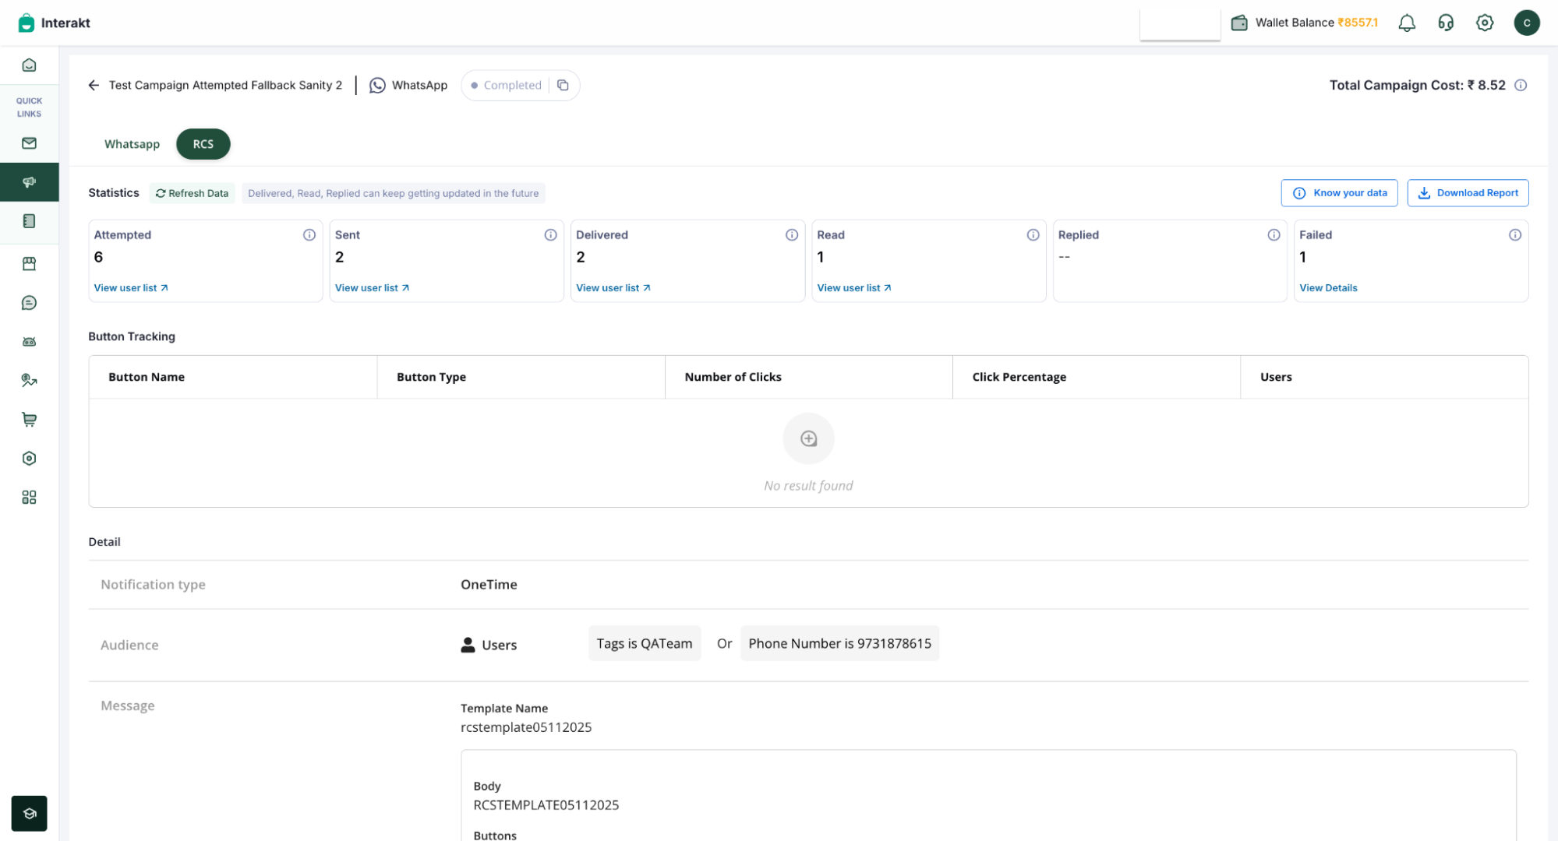Open View Details under Failed
The width and height of the screenshot is (1558, 841).
[1327, 288]
